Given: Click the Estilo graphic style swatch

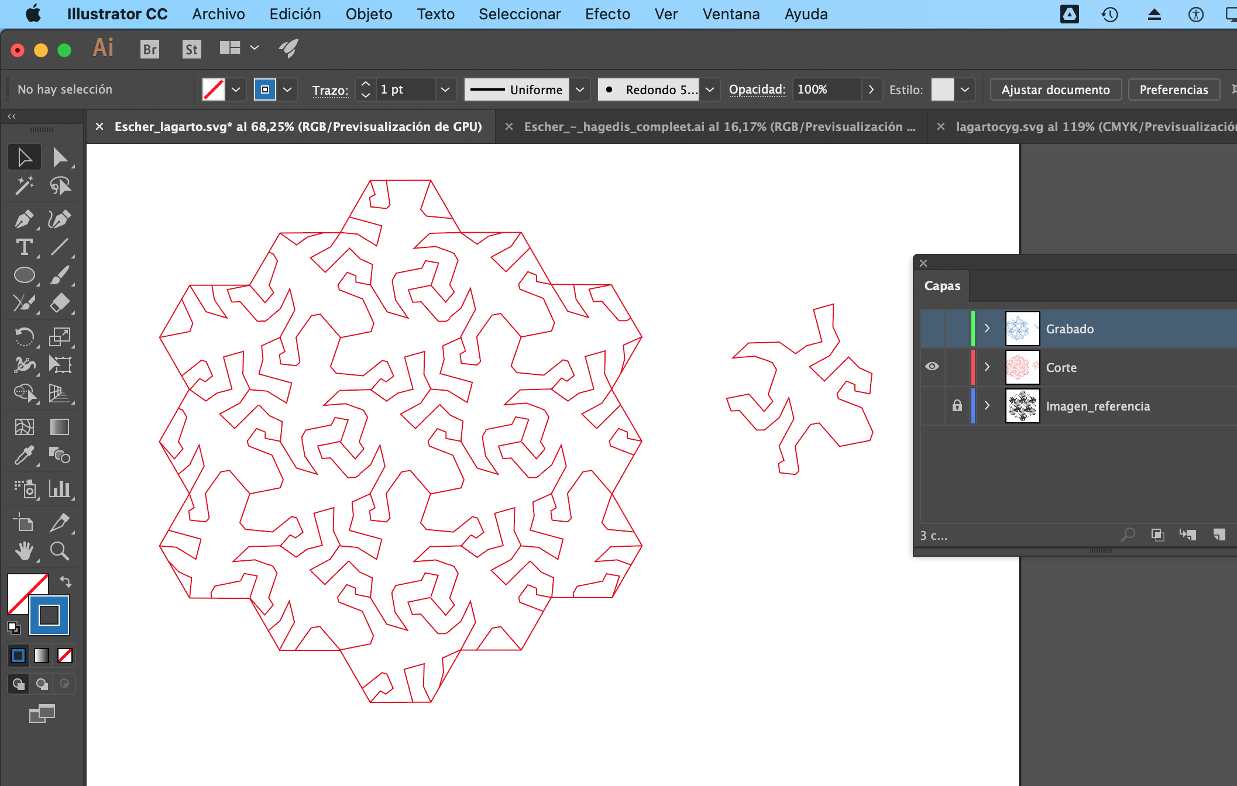Looking at the screenshot, I should (942, 89).
